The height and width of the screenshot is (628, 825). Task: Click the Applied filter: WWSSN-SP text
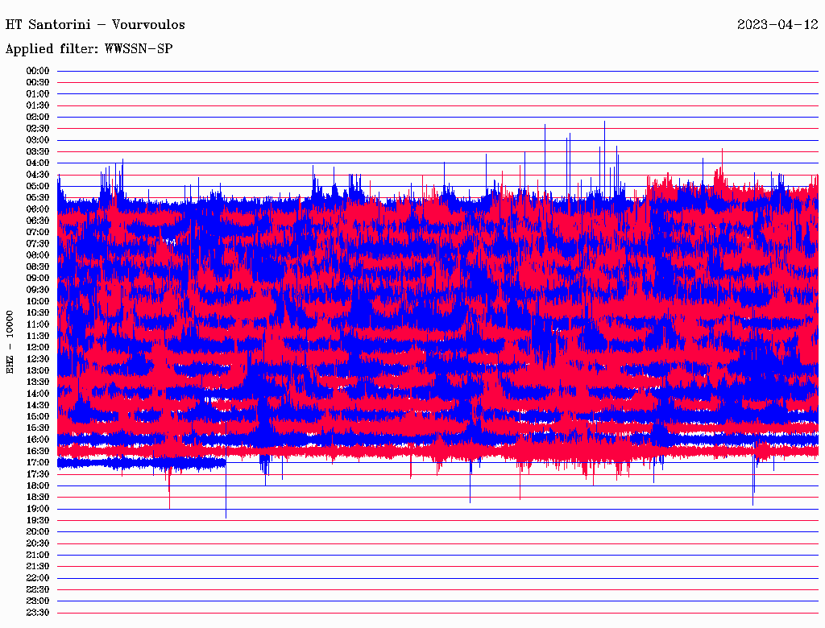[x=89, y=49]
